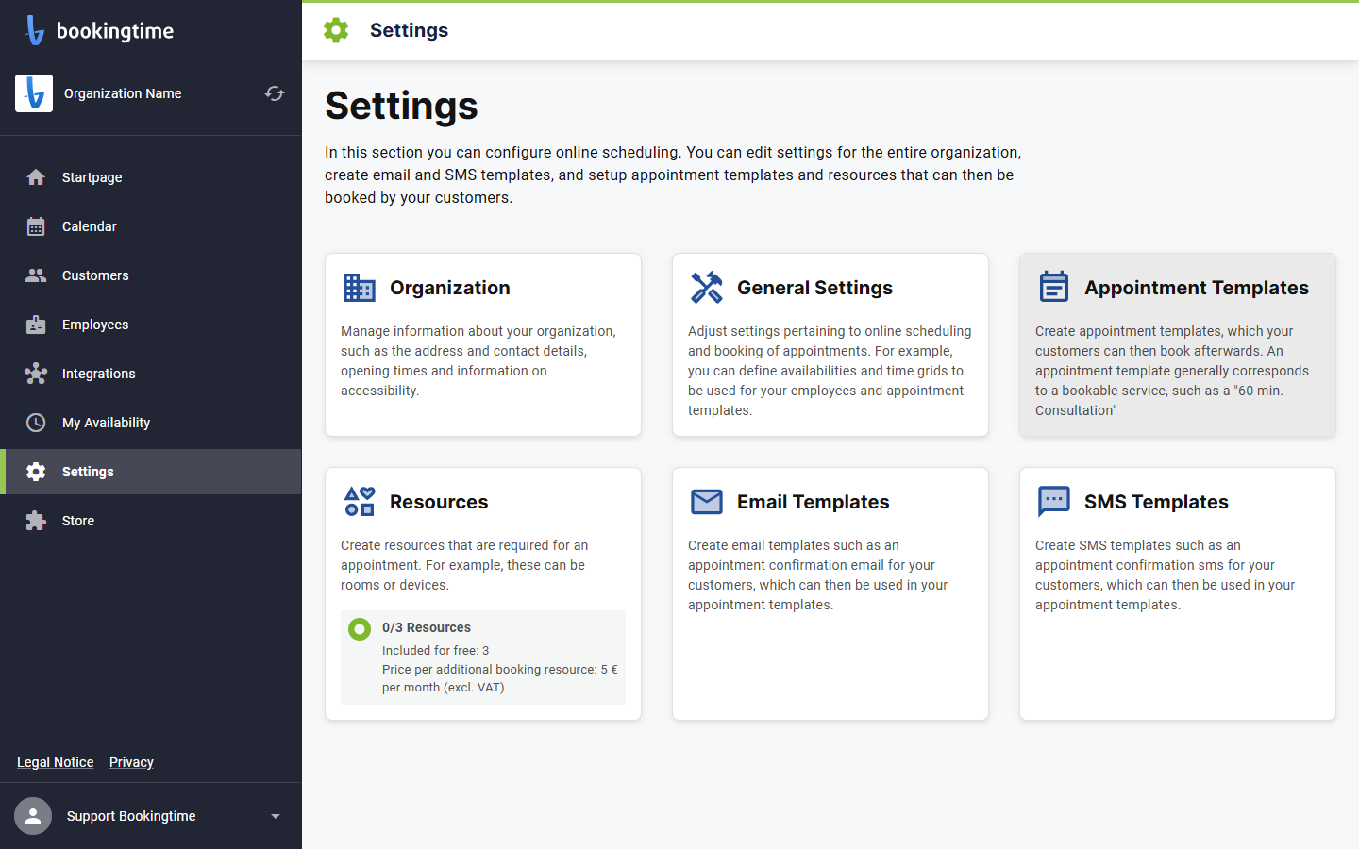Open the Legal Notice link
Screen dimensions: 1359x849
(56, 762)
